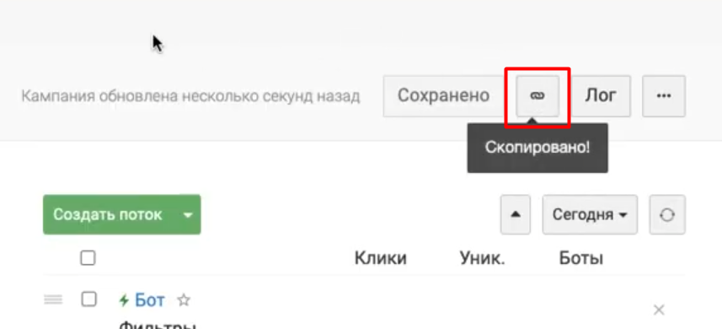The image size is (722, 329).
Task: Collapse chart with the up-triangle button
Action: coord(516,215)
